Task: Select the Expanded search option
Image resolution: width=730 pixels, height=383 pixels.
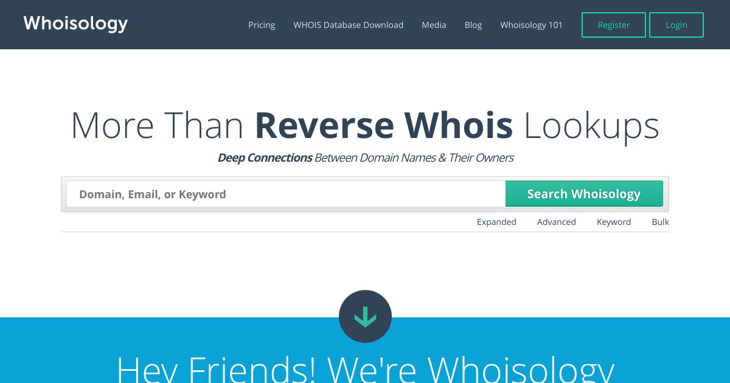Action: [496, 222]
